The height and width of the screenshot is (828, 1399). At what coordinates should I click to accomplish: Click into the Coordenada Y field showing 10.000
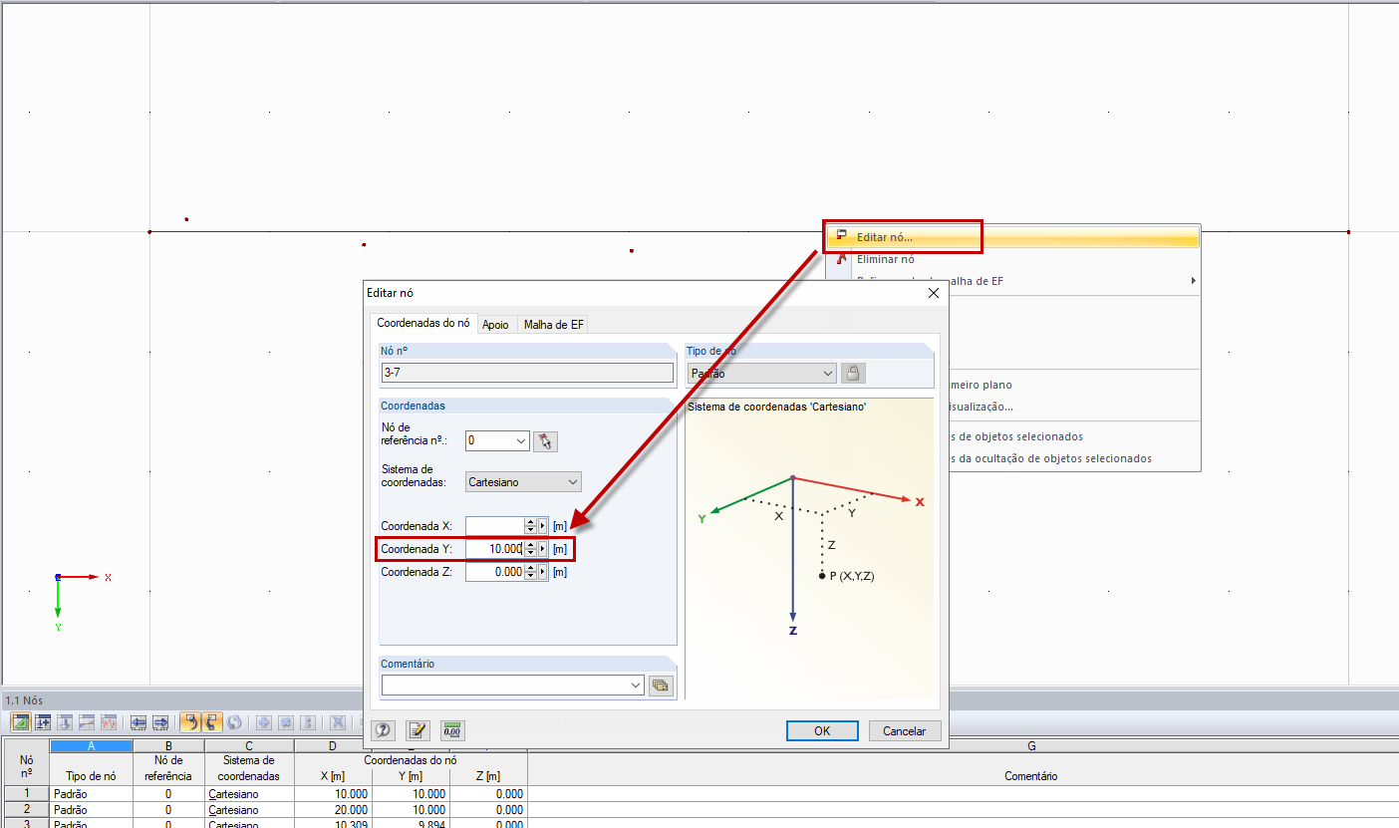click(495, 549)
